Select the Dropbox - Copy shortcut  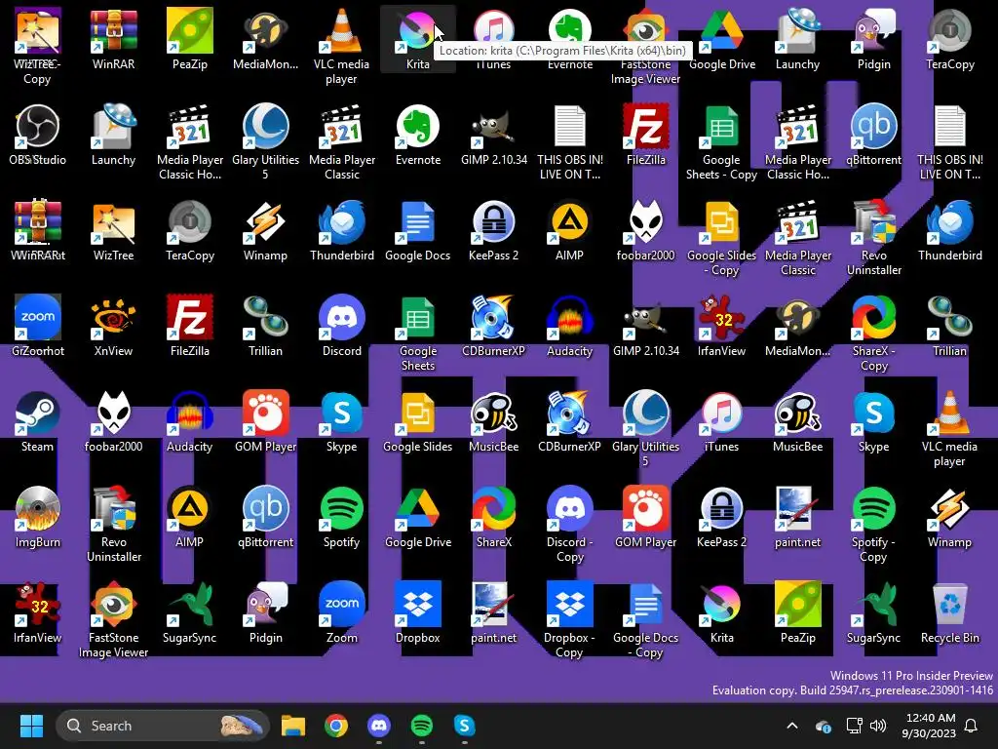(x=569, y=619)
